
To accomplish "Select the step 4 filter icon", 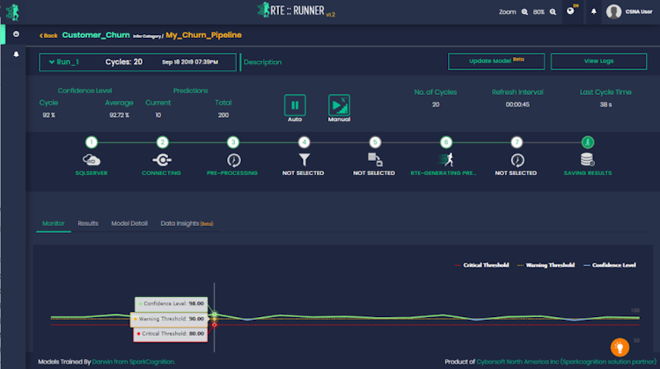I will click(x=304, y=159).
